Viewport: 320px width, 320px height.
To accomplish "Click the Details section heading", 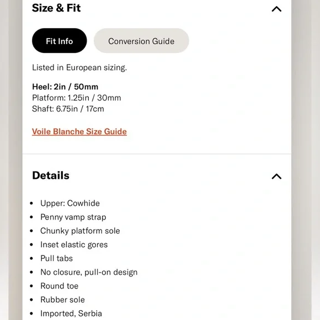I will 51,175.
